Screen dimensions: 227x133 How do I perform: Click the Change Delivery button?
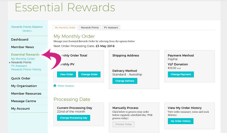[125, 81]
